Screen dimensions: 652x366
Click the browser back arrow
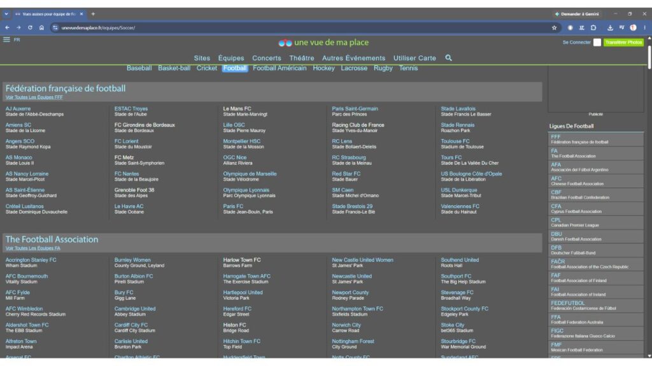tap(8, 28)
